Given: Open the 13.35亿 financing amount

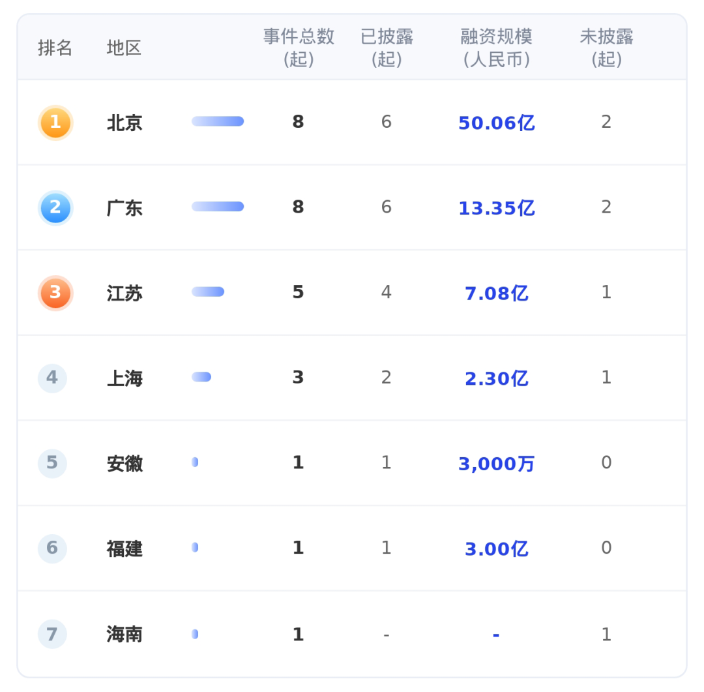Looking at the screenshot, I should pos(497,207).
